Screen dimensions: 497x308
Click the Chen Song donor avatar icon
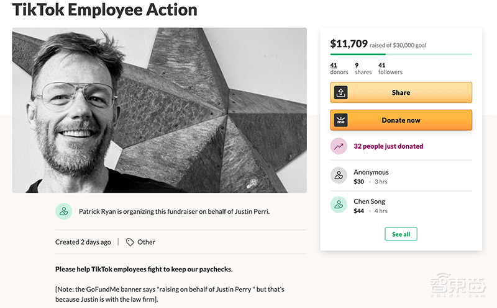(339, 205)
